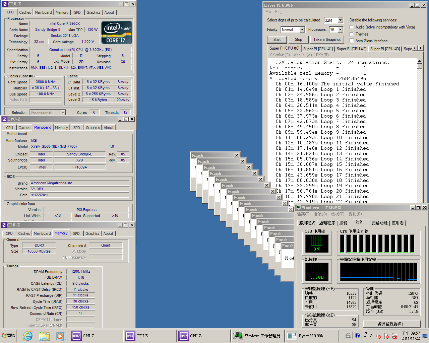Click the keyboard icon in the system tray
The height and width of the screenshot is (343, 429).
point(348,335)
